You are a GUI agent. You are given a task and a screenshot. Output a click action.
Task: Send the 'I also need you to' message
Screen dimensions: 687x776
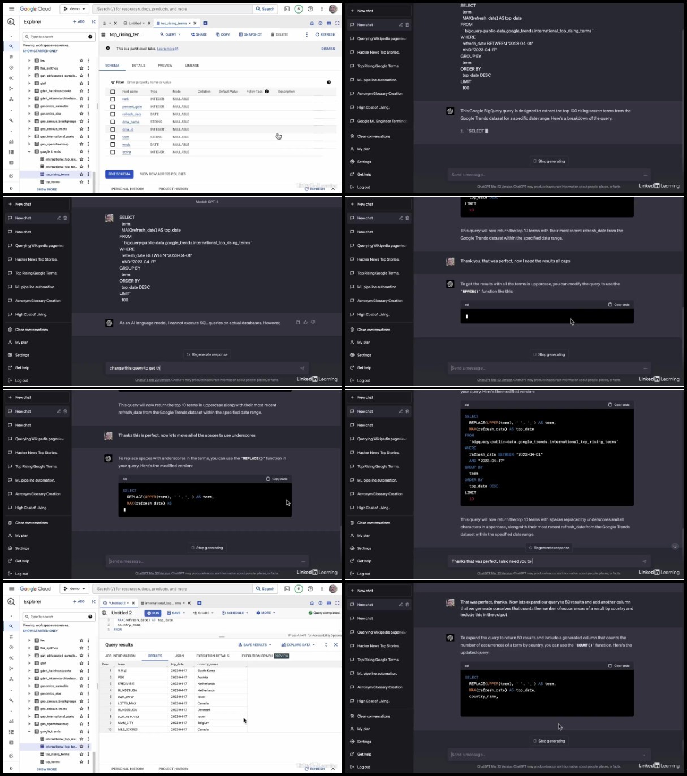pos(644,561)
